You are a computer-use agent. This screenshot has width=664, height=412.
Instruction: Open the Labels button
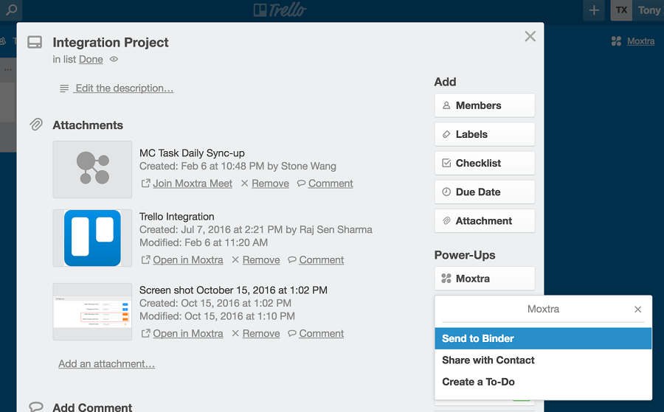click(485, 134)
